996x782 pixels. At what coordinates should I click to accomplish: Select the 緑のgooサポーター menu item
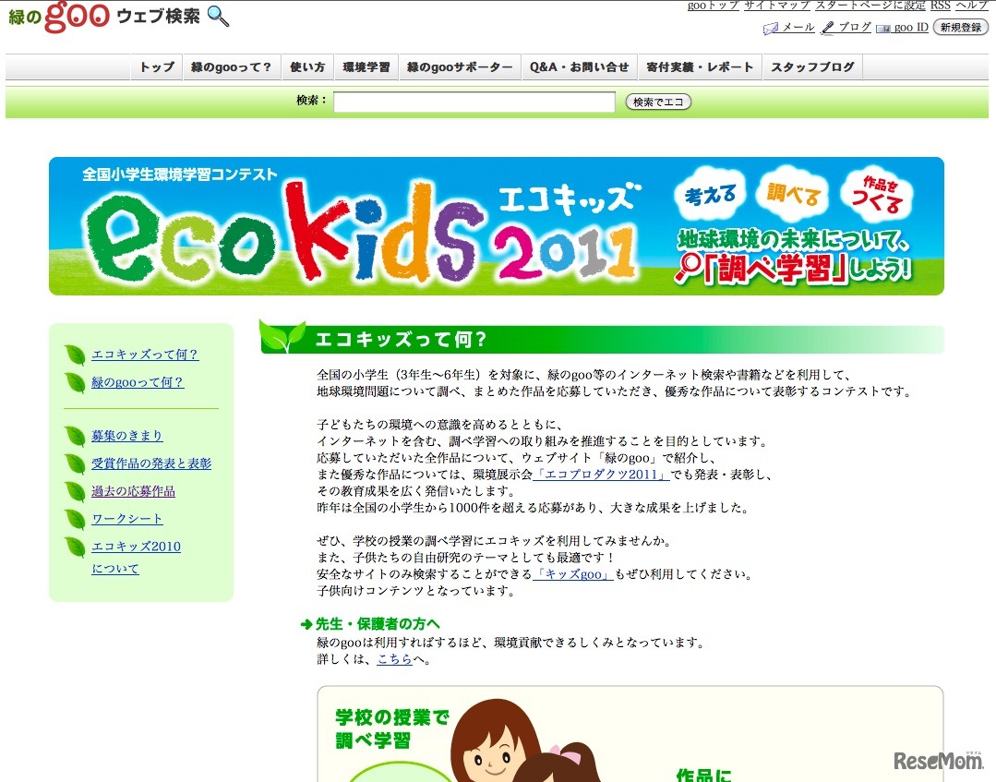460,67
